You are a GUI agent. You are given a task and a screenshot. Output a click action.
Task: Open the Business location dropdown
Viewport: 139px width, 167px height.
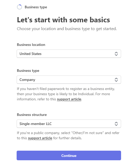point(69,54)
